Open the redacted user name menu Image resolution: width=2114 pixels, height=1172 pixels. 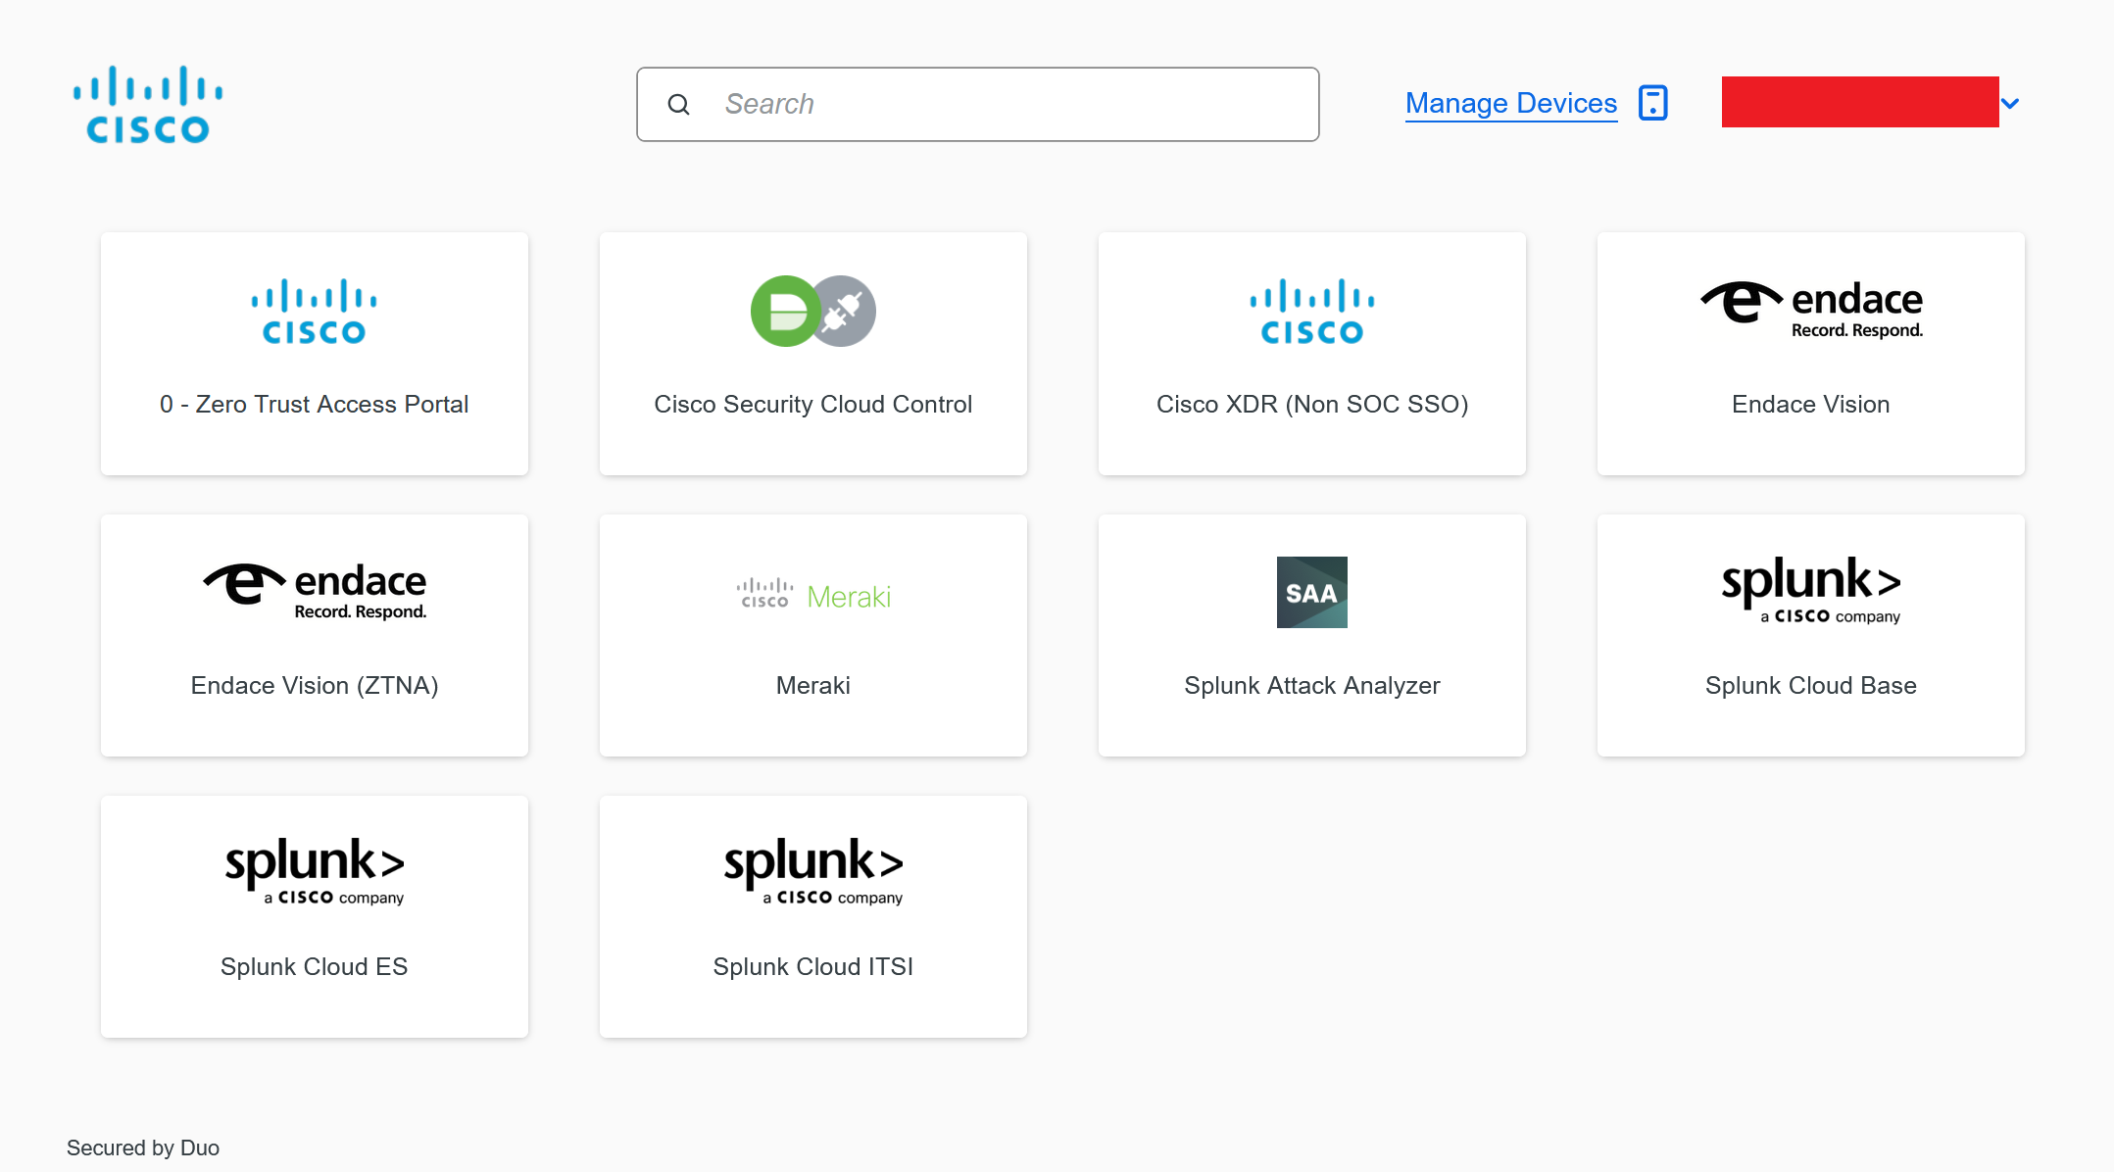pyautogui.click(x=1859, y=102)
